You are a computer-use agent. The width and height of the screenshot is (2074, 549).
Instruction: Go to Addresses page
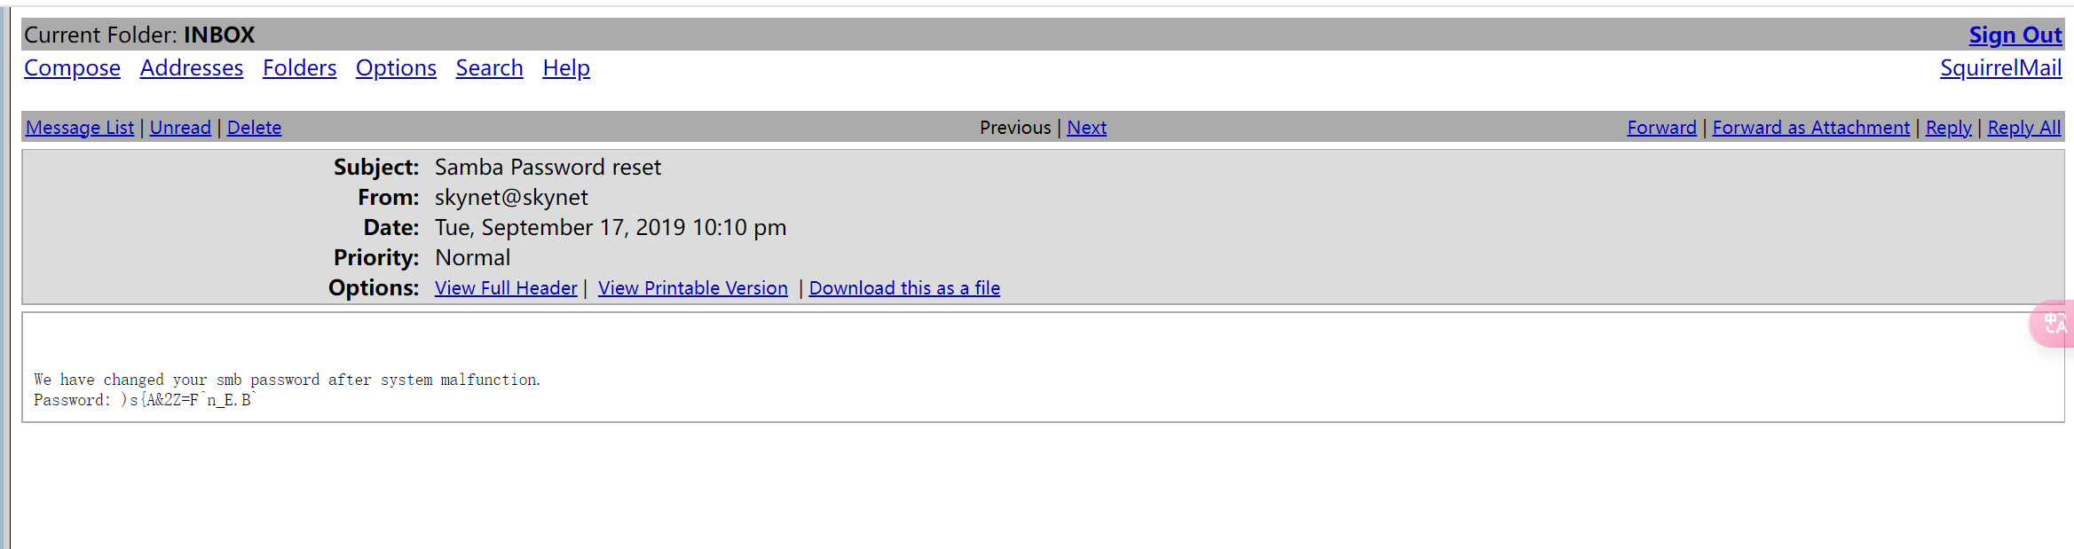pos(191,68)
